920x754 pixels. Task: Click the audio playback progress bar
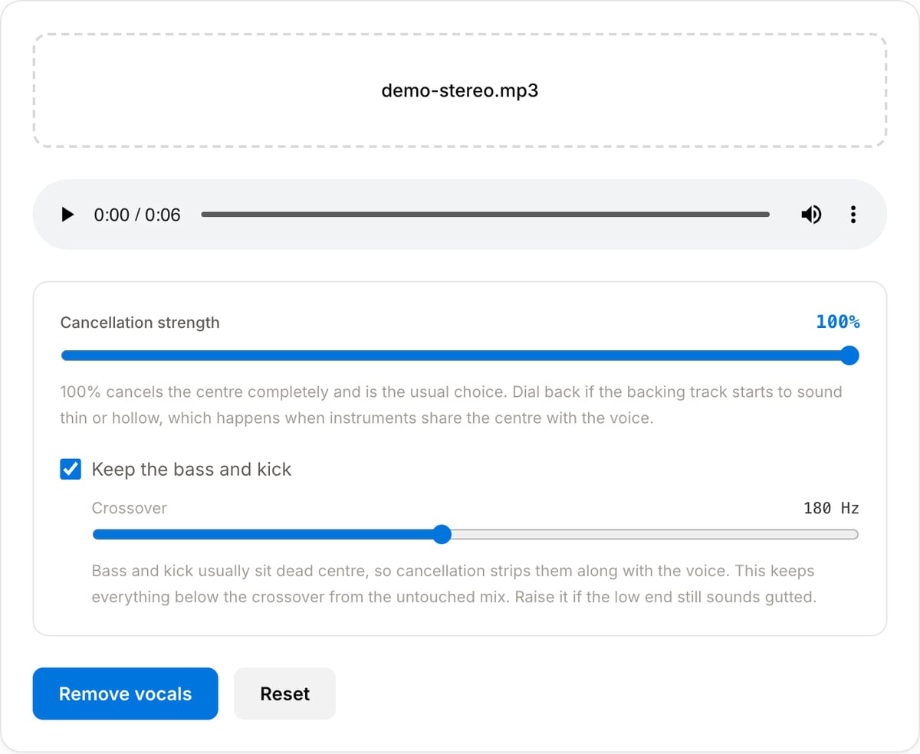coord(485,215)
